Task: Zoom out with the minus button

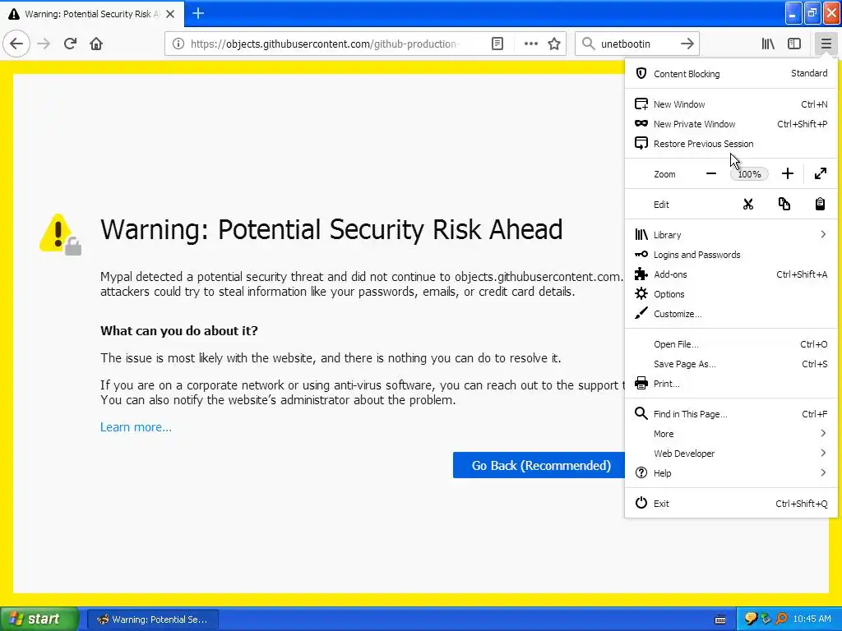Action: pyautogui.click(x=711, y=173)
